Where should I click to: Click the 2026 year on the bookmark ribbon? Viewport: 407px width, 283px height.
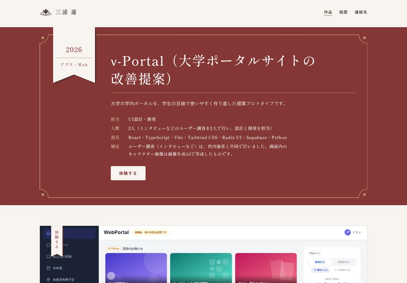pyautogui.click(x=74, y=50)
